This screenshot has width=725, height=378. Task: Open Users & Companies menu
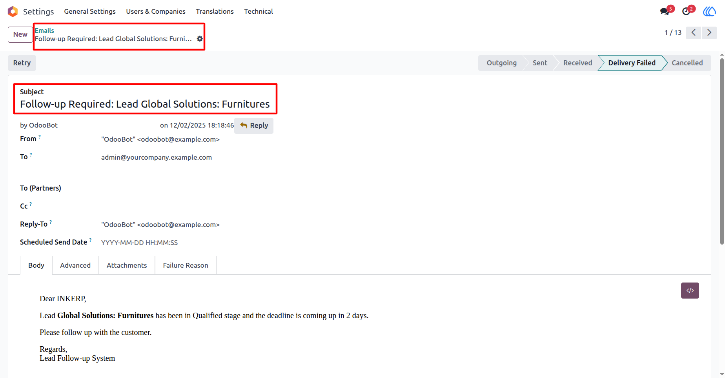tap(156, 11)
